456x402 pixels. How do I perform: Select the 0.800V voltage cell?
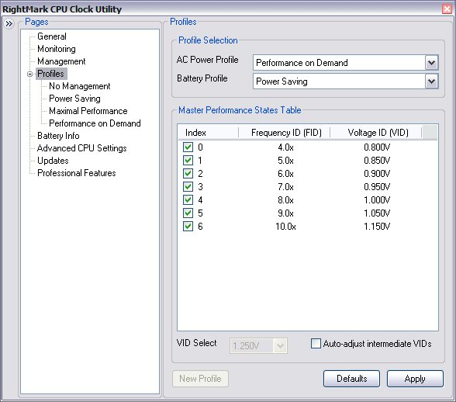click(x=377, y=147)
